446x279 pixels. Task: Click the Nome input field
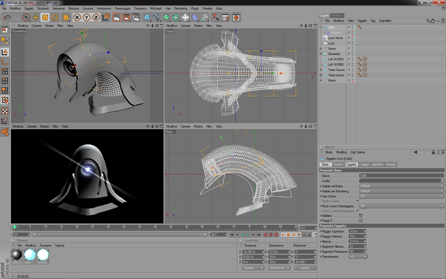tap(401, 176)
